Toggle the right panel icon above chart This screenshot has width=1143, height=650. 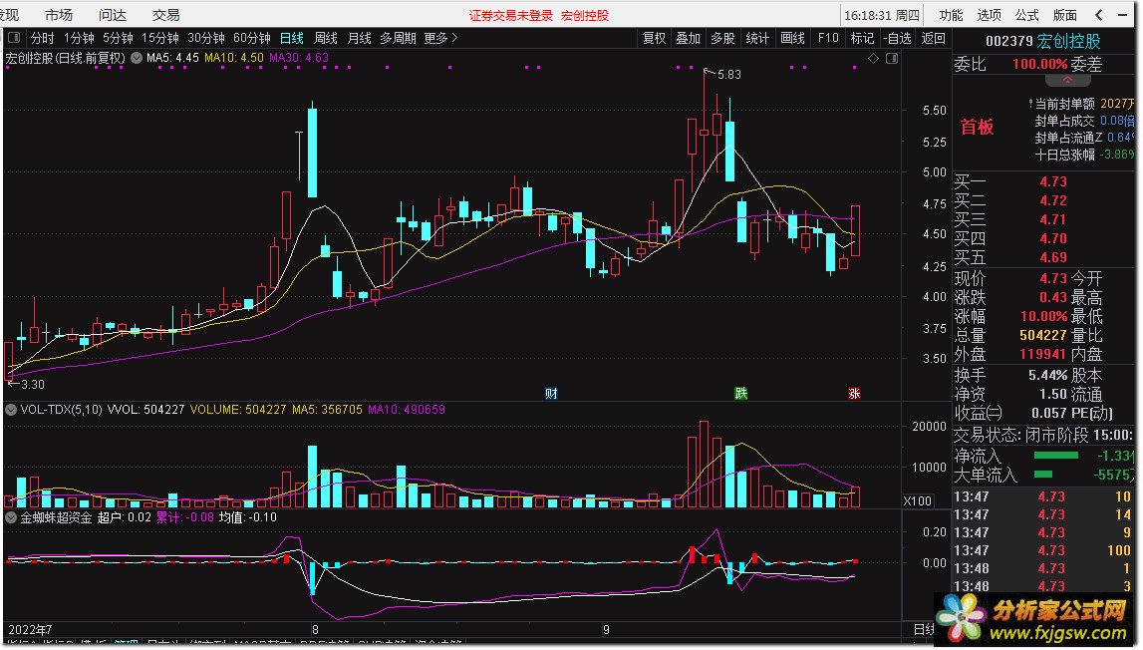892,59
